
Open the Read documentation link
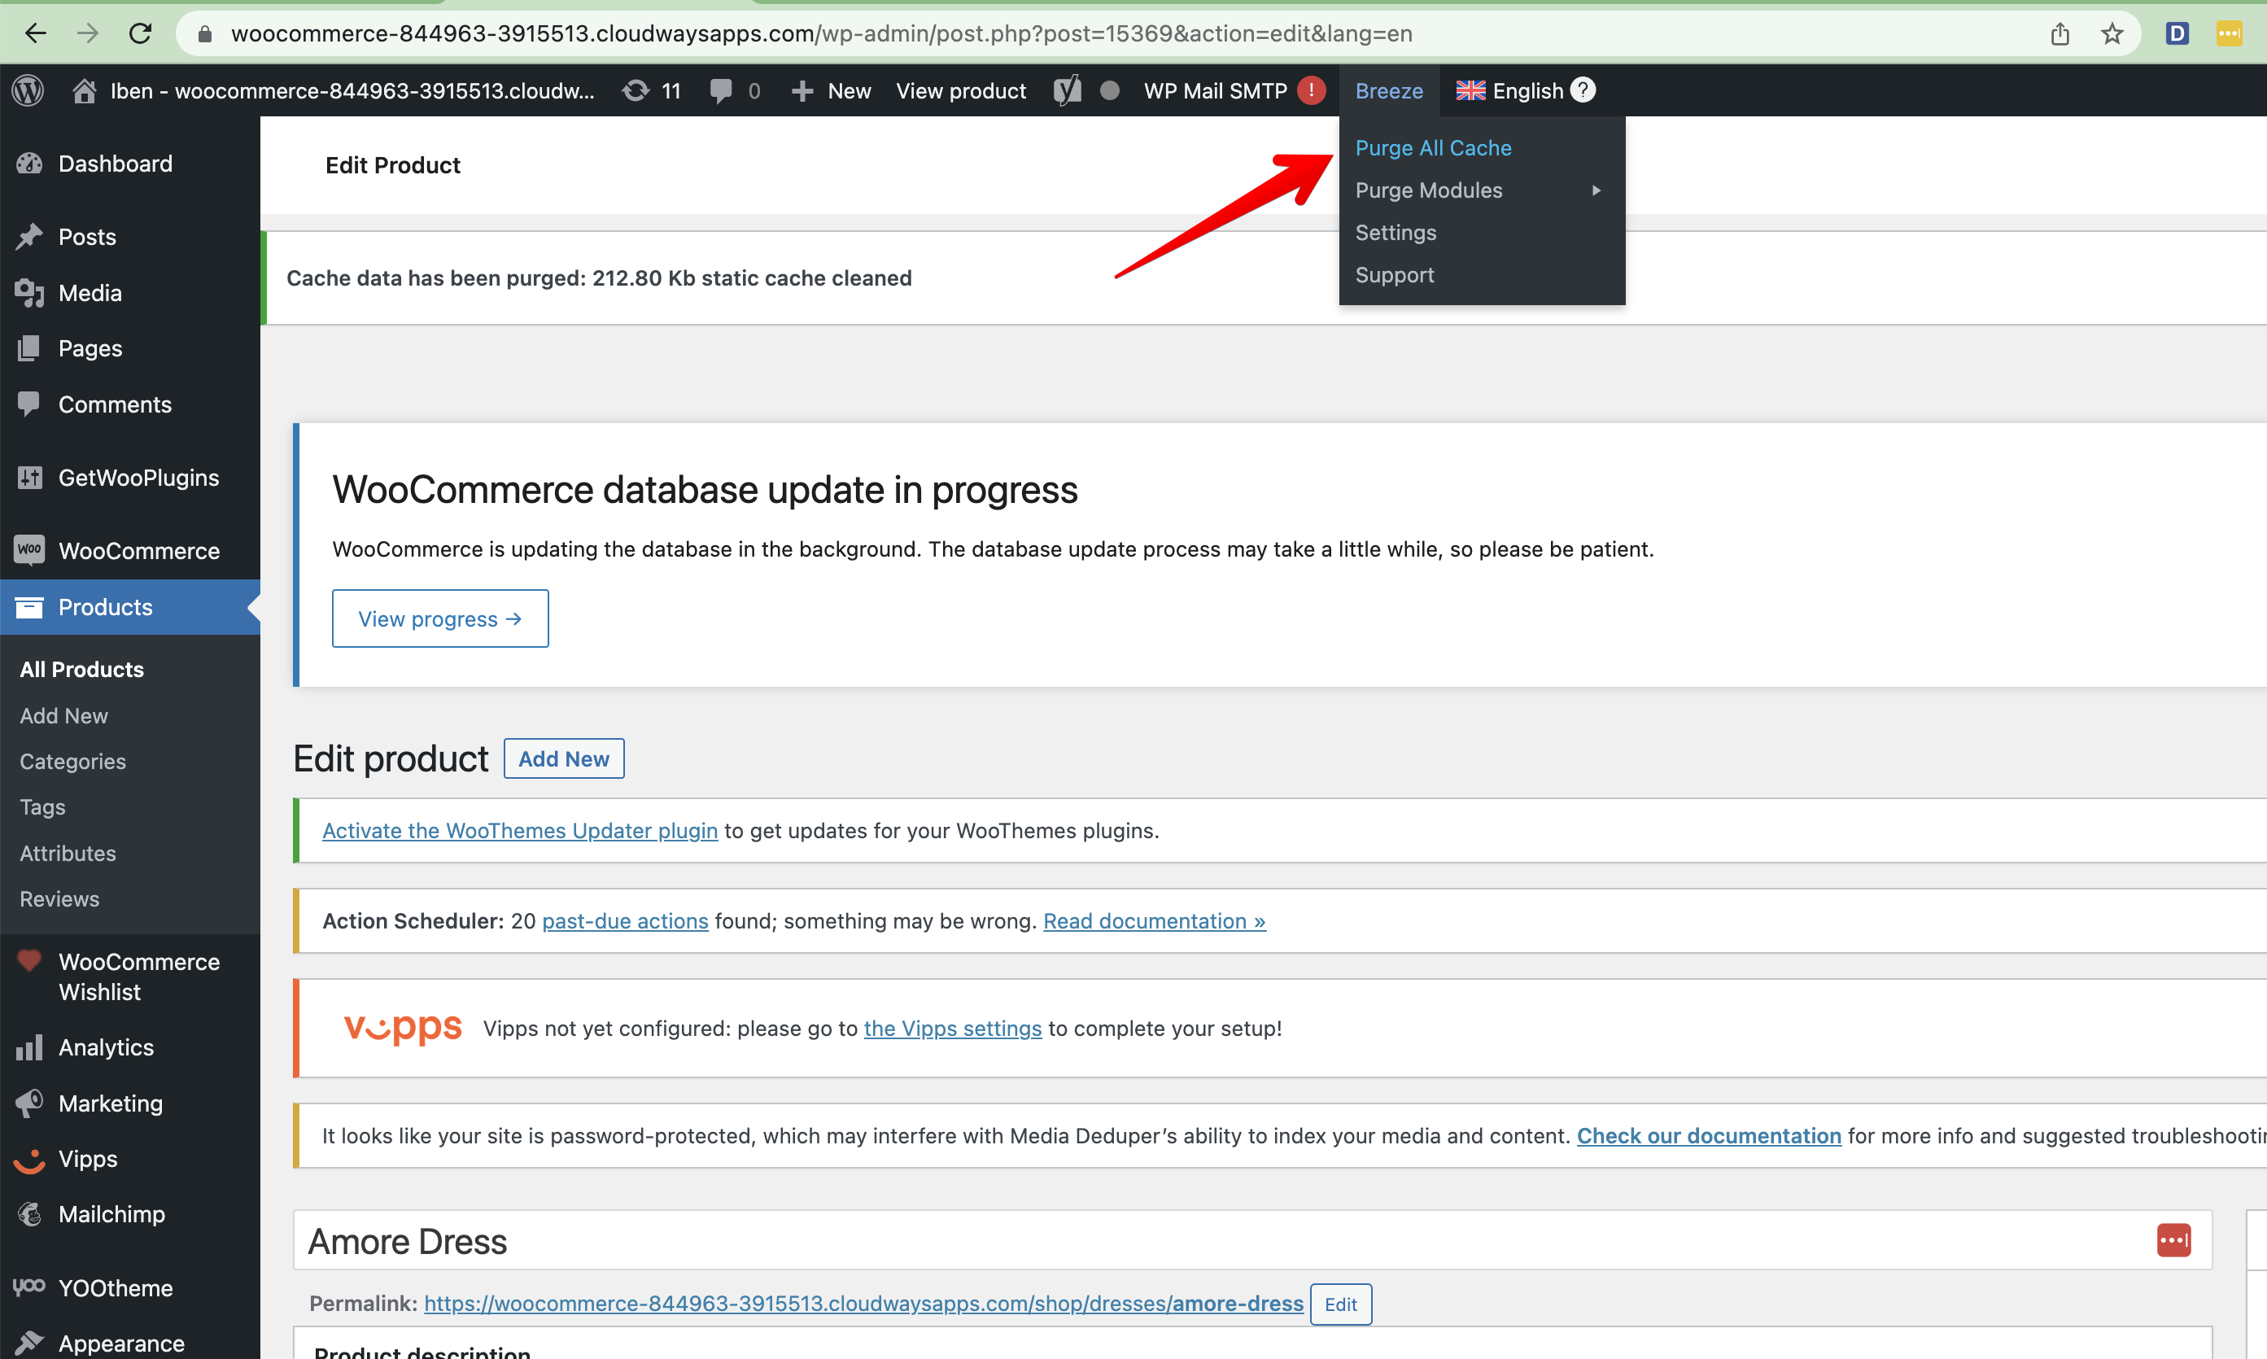coord(1155,920)
